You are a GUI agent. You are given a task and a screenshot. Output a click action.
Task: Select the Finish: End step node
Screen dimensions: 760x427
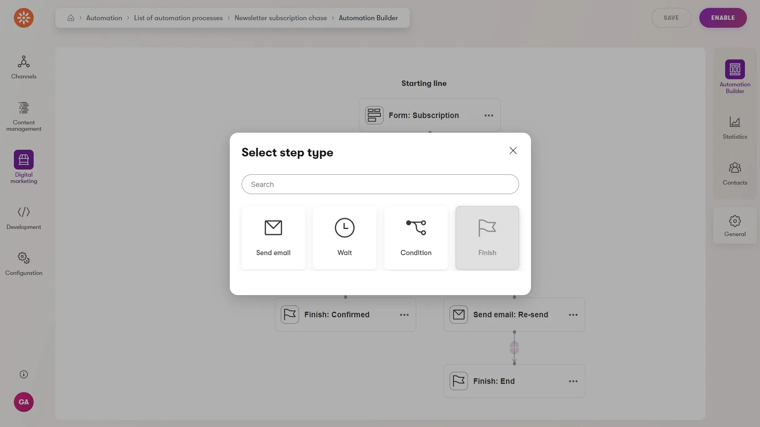(514, 381)
